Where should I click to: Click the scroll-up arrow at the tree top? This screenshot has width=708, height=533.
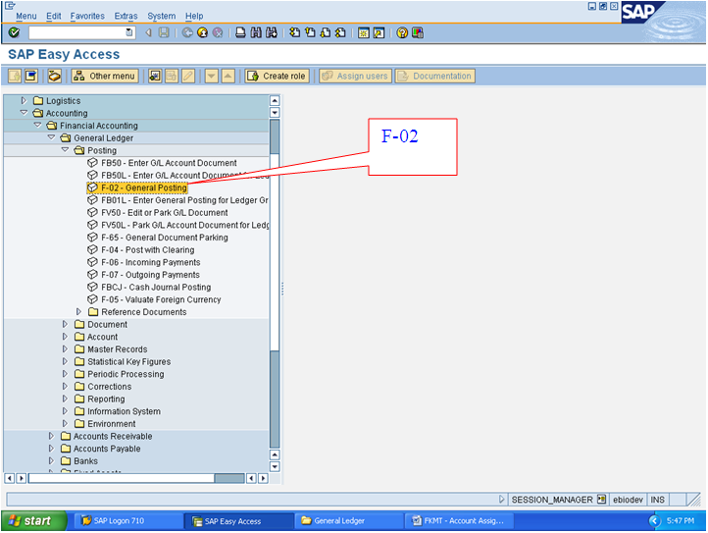tap(275, 100)
